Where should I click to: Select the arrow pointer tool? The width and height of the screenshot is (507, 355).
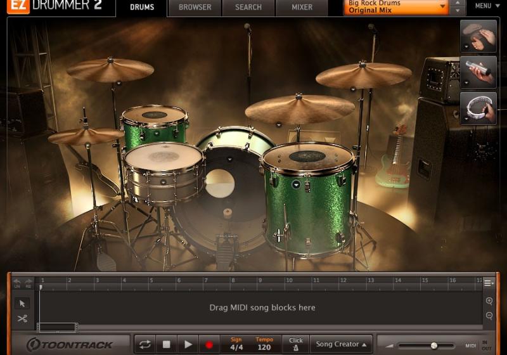click(22, 303)
